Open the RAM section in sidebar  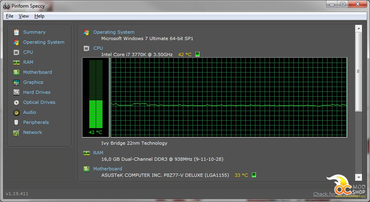28,62
